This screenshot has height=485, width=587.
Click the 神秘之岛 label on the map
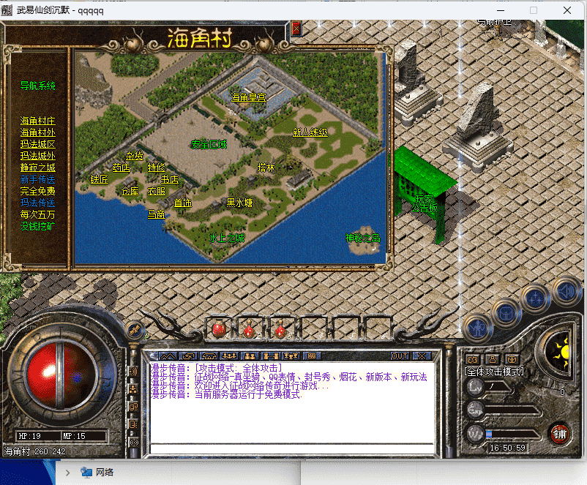(363, 238)
